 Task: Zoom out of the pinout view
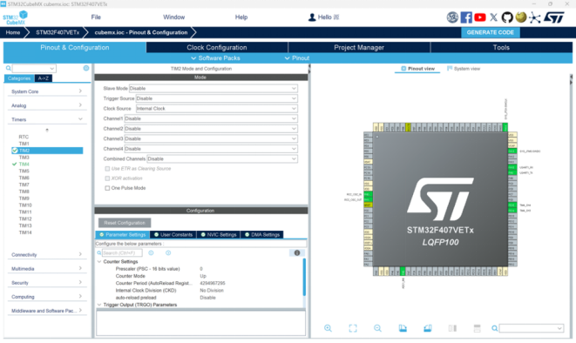(377, 328)
